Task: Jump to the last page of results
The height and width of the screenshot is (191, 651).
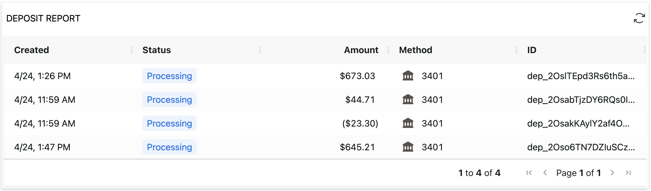Action: pos(628,173)
